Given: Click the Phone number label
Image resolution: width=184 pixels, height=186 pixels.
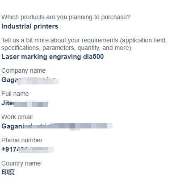Looking at the screenshot, I should coord(22,140).
